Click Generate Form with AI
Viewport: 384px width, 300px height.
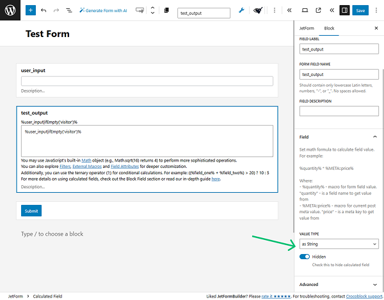[x=103, y=10]
